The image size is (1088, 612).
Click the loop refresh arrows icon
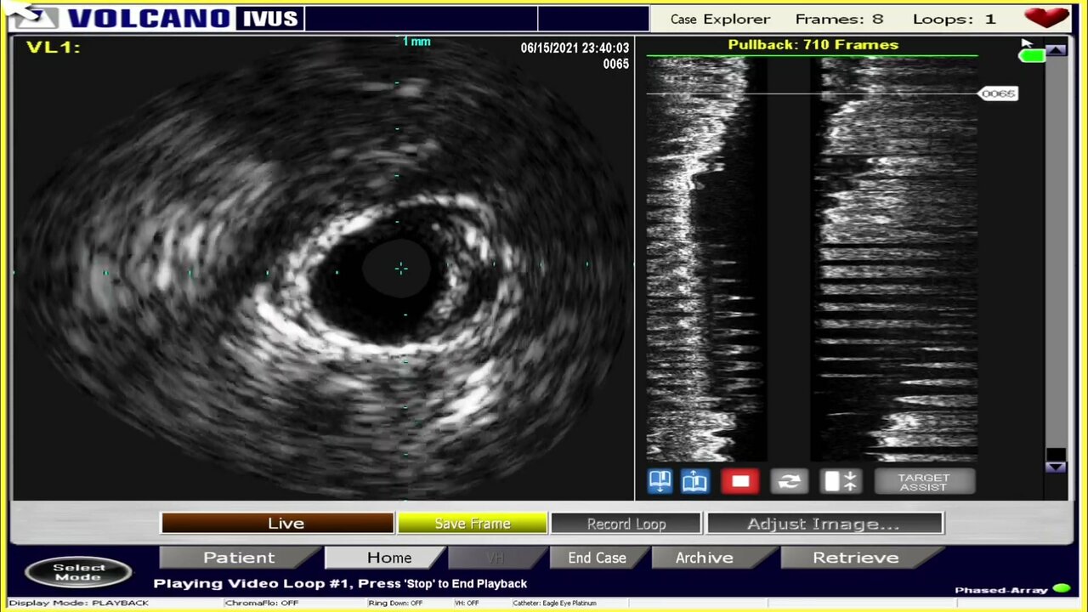(789, 482)
